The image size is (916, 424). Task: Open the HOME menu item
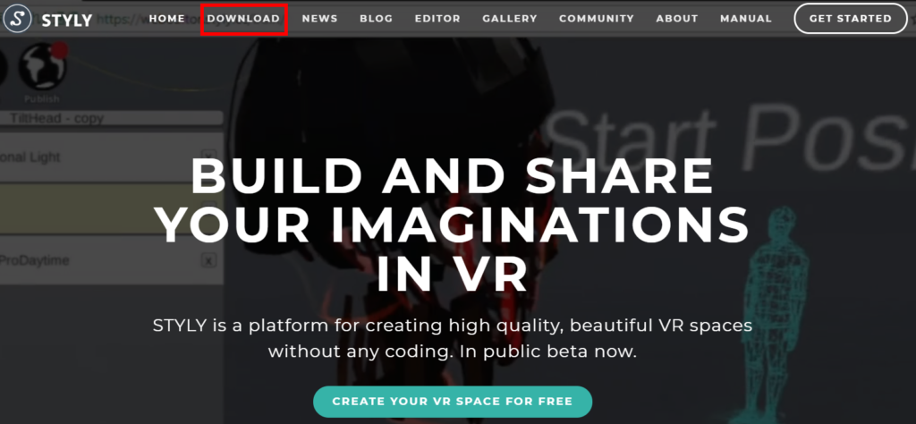[167, 19]
